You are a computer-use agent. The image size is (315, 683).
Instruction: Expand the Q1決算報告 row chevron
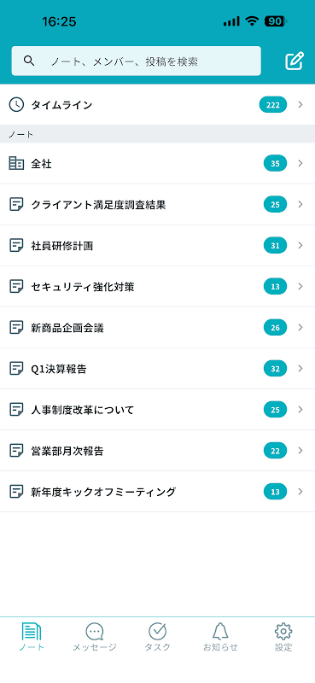coord(300,369)
